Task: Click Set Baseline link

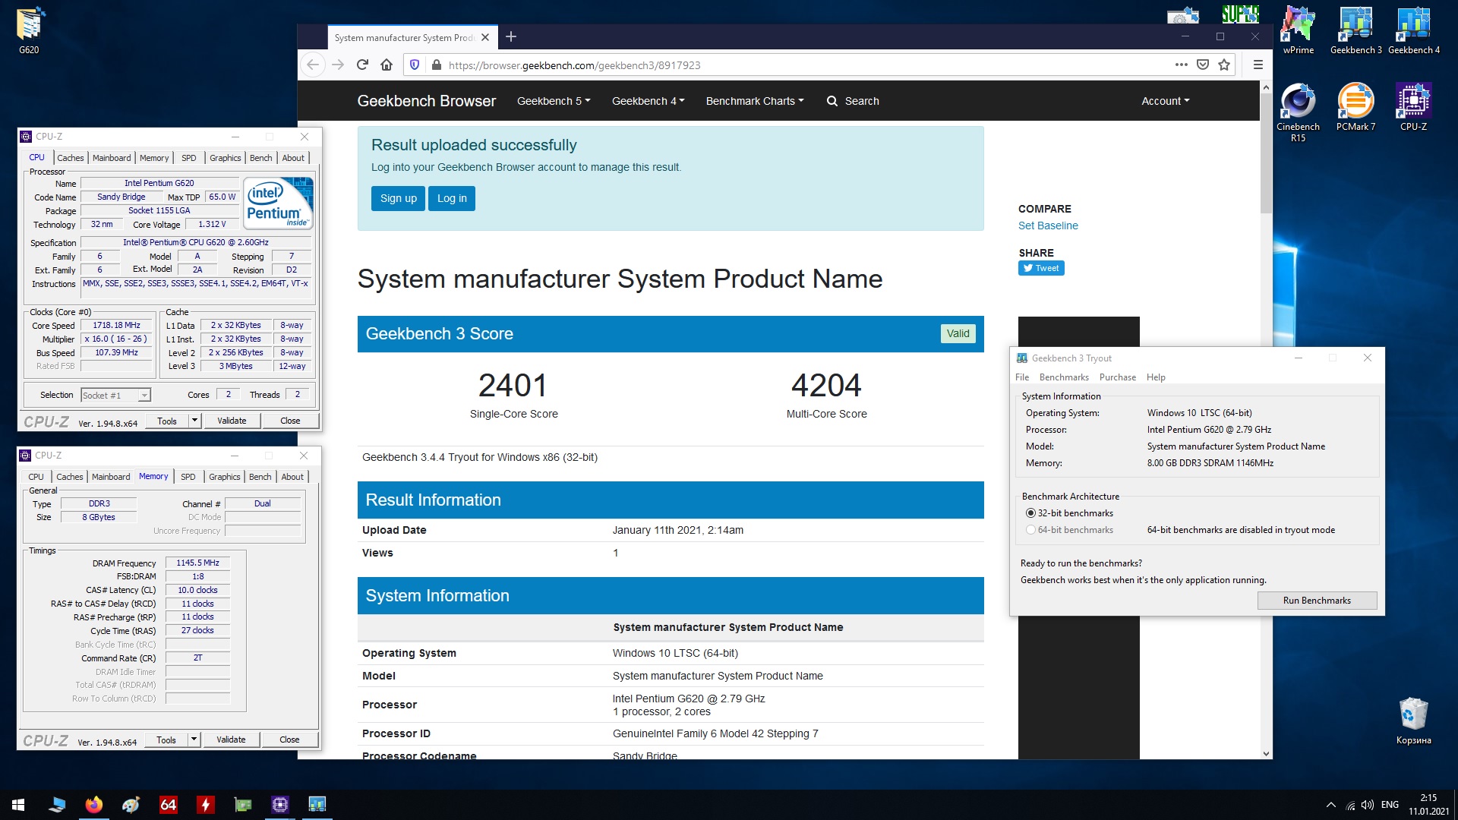Action: pos(1048,225)
